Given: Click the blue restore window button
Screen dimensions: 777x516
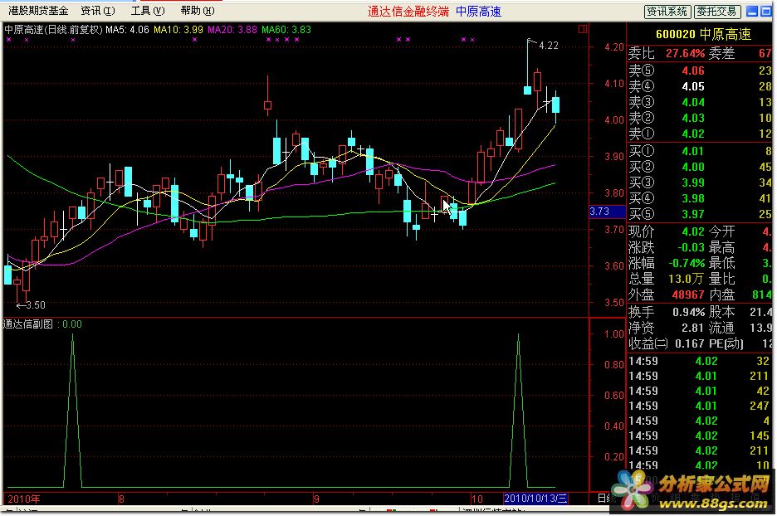Looking at the screenshot, I should pyautogui.click(x=765, y=12).
